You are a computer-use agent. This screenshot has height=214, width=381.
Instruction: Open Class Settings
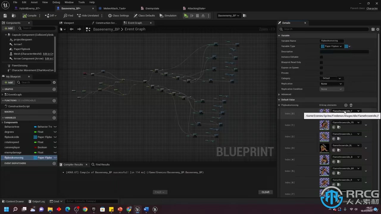coord(118,15)
